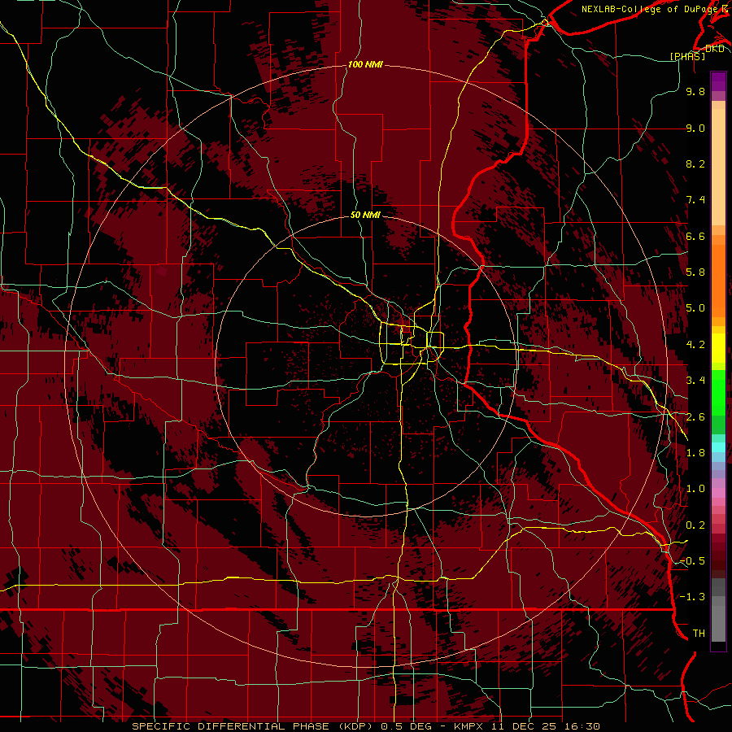Click the yellow band of the color bar
The image size is (732, 732).
(718, 348)
